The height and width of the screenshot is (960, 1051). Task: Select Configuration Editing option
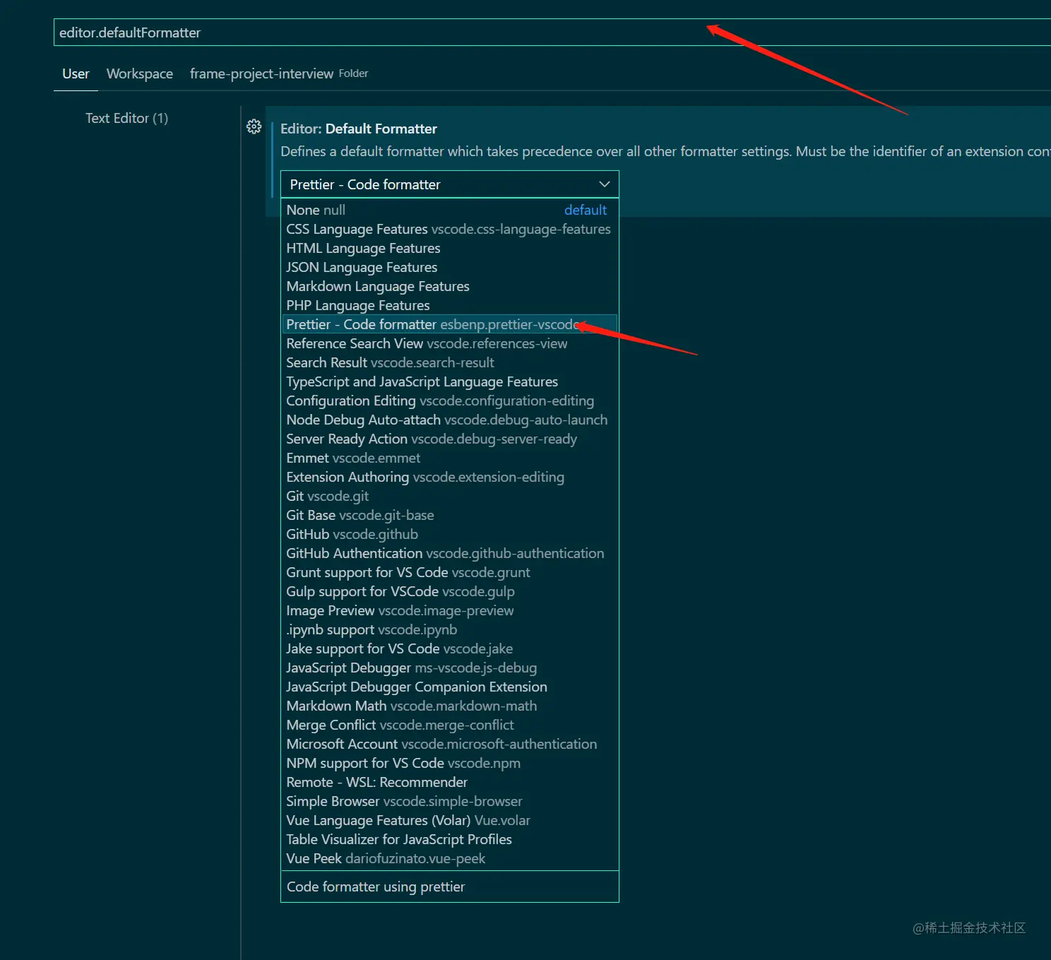pos(449,401)
